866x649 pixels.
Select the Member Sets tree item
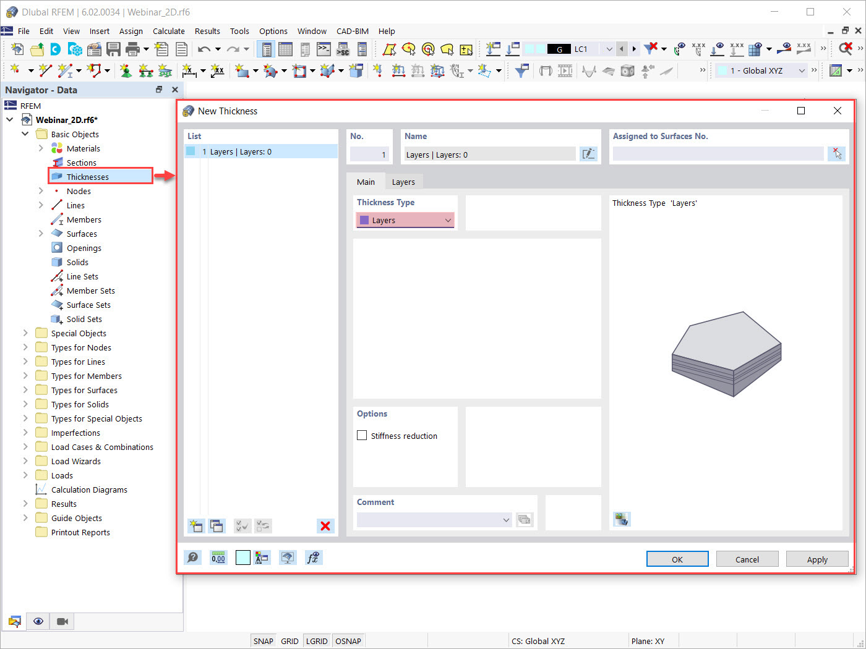coord(90,291)
